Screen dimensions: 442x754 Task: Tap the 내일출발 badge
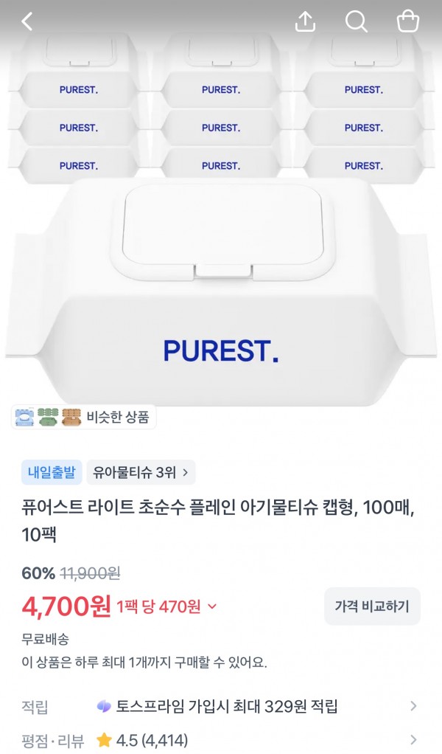coord(52,472)
